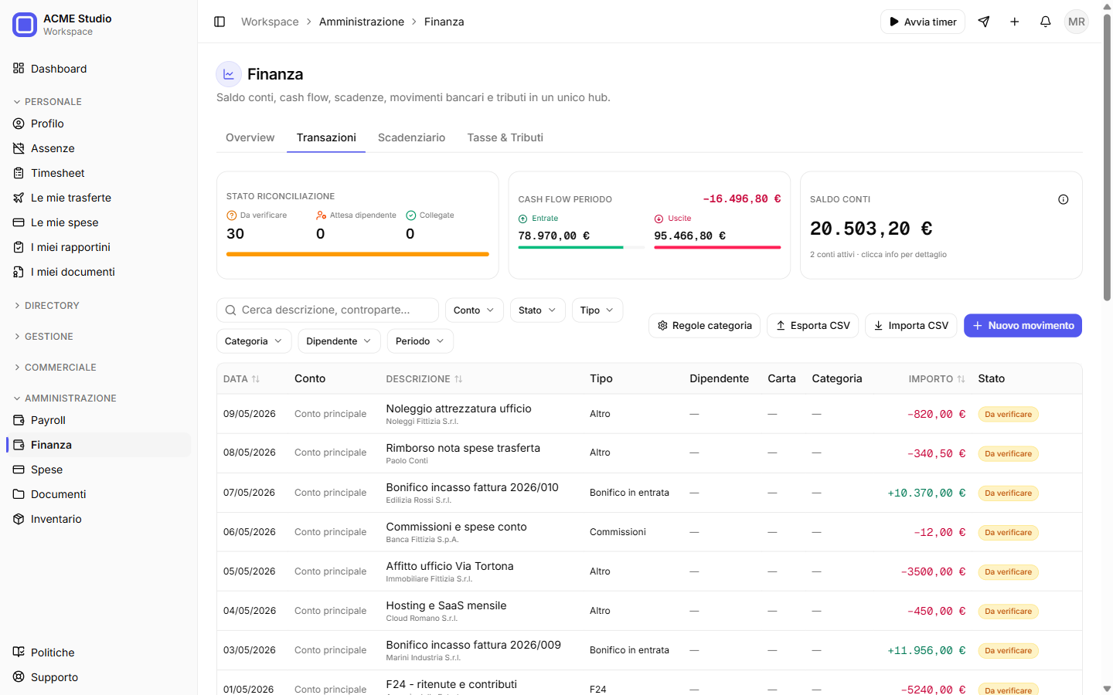1113x695 pixels.
Task: Click the paper plane send icon
Action: [x=984, y=22]
